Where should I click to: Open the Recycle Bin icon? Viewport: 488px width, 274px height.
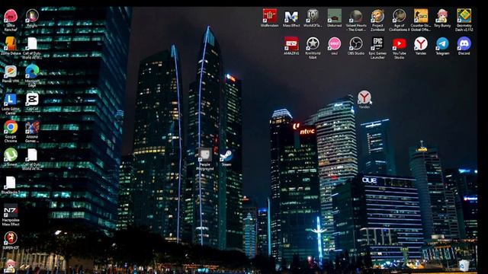point(464,266)
